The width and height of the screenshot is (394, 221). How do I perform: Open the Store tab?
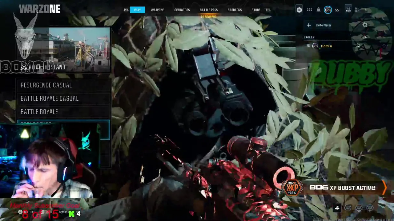tap(256, 10)
